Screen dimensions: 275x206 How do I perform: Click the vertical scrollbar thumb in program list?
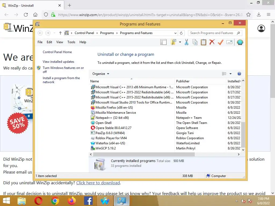click(243, 135)
